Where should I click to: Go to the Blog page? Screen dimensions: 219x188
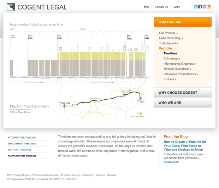coord(147,7)
